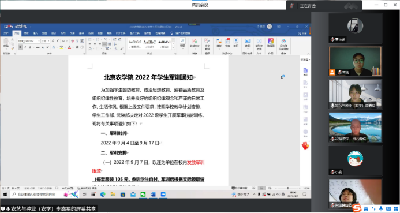Adjust the Word zoom slider
This screenshot has height=213, width=400.
point(288,188)
